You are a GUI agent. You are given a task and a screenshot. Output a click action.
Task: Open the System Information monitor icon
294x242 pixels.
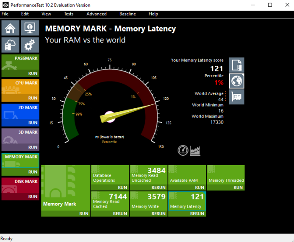pos(30,28)
